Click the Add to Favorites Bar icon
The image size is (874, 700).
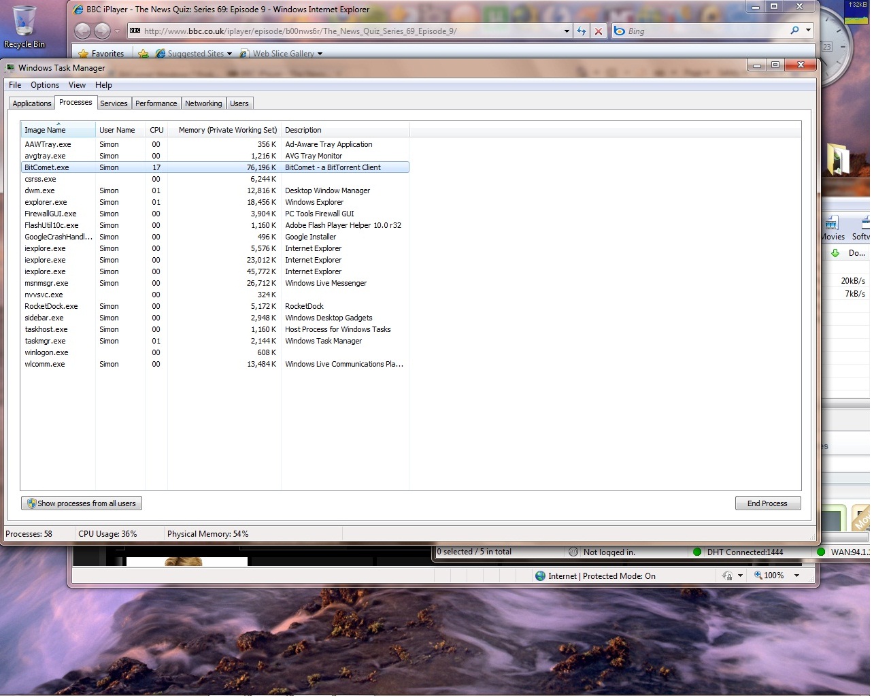pos(144,53)
